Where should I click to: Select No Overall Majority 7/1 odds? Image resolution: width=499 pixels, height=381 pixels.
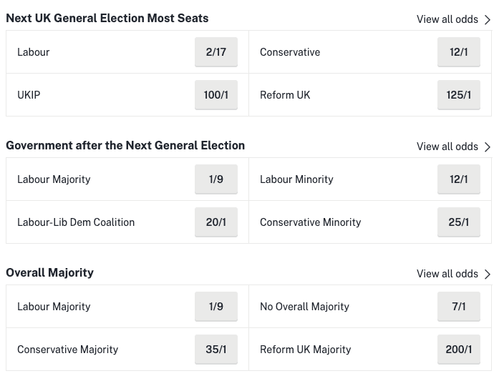click(458, 307)
